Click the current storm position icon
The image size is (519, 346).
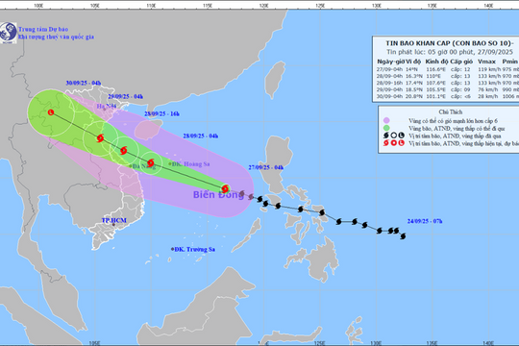pyautogui.click(x=225, y=188)
